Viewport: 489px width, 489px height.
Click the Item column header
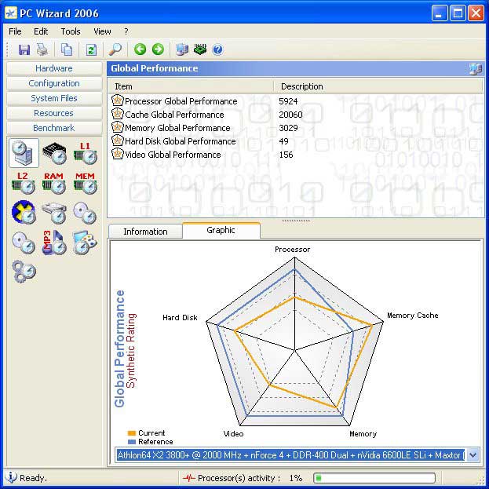[191, 86]
